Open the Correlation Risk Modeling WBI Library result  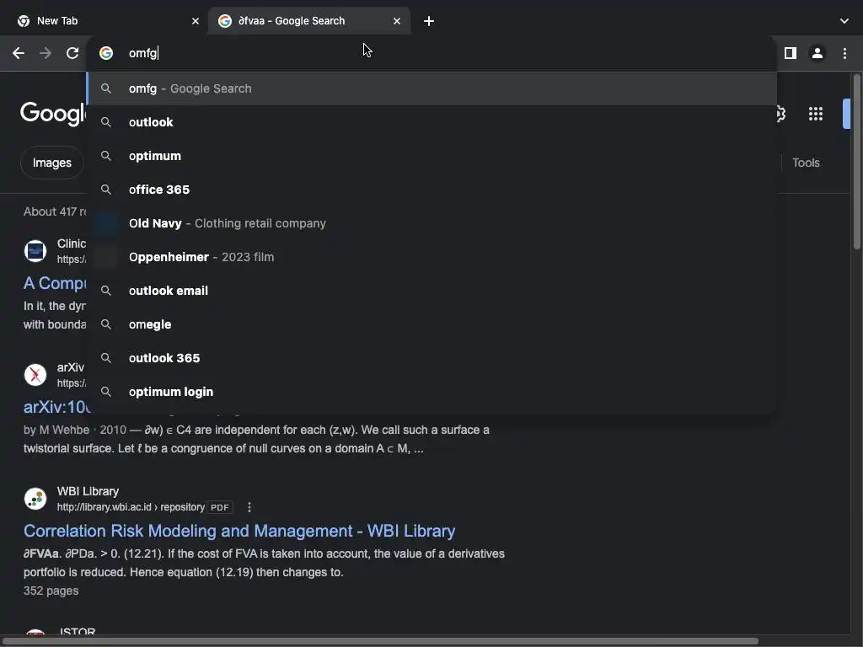tap(239, 531)
